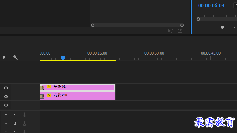Screen dimensions: 237x133
Task: Click the blue timeline playhead handle
Action: coord(63,58)
